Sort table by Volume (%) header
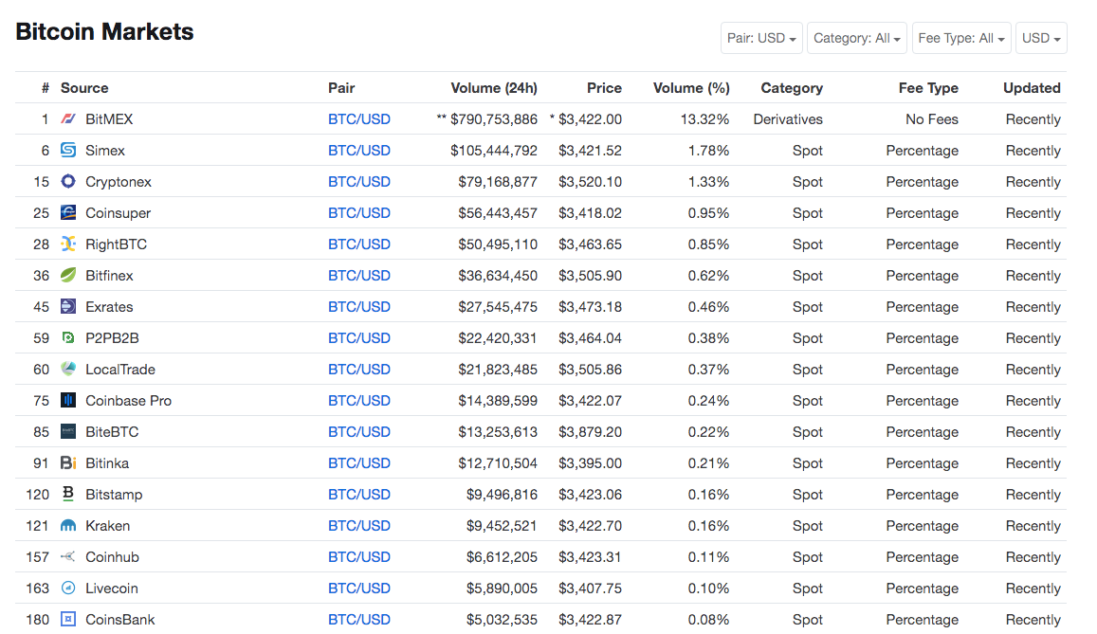1097x634 pixels. tap(691, 88)
